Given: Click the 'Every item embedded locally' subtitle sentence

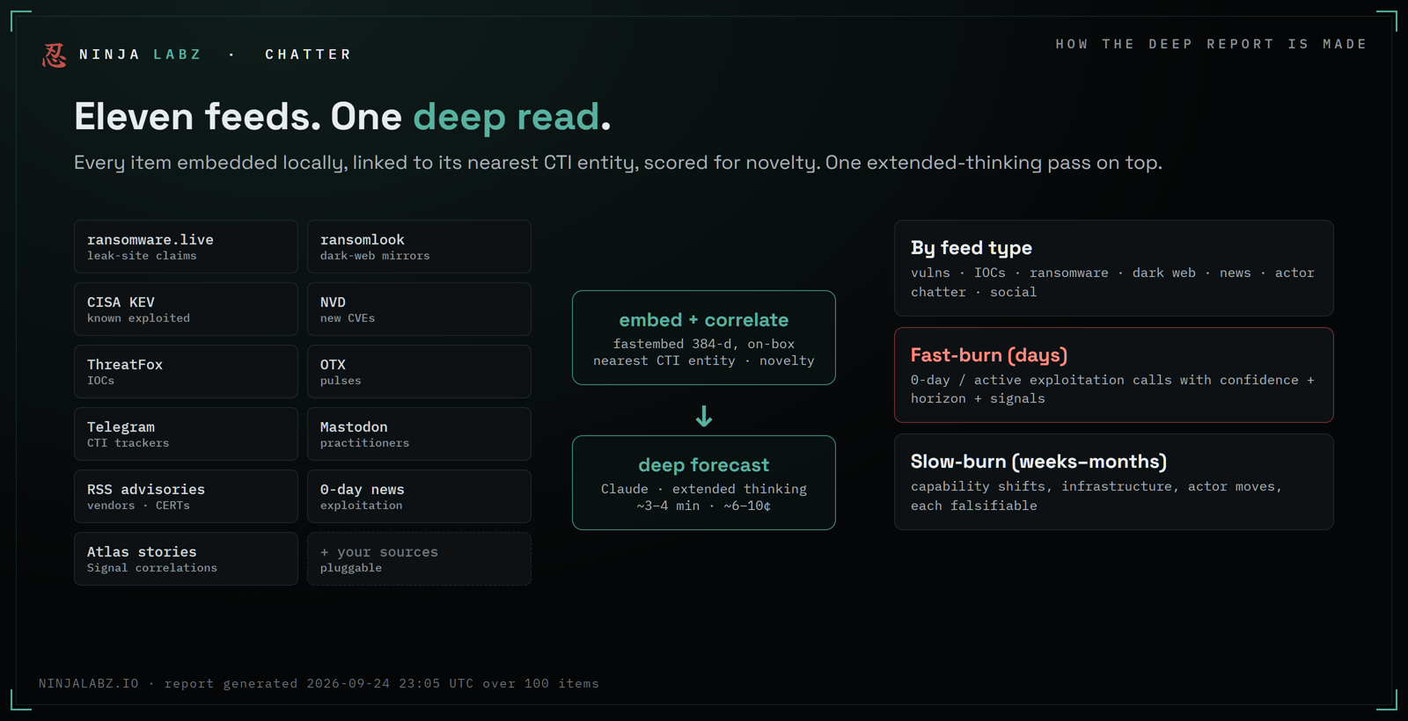Looking at the screenshot, I should [618, 163].
